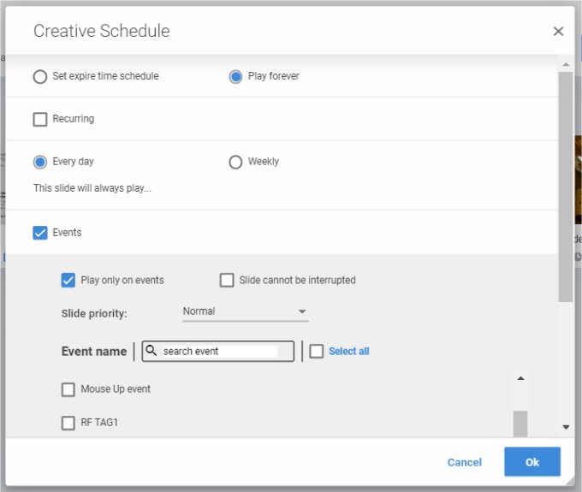This screenshot has height=492, width=582.
Task: Tick the Select all checkbox
Action: pyautogui.click(x=317, y=352)
